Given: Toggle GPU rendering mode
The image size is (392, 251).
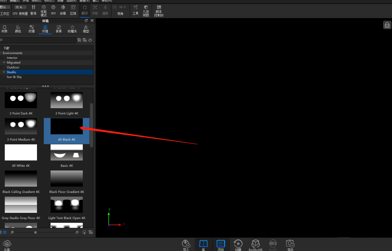Looking at the screenshot, I should pos(53,9).
